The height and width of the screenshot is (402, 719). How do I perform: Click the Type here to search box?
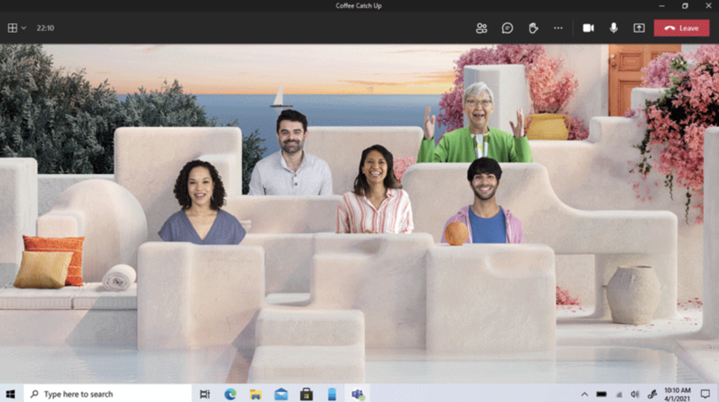click(107, 394)
